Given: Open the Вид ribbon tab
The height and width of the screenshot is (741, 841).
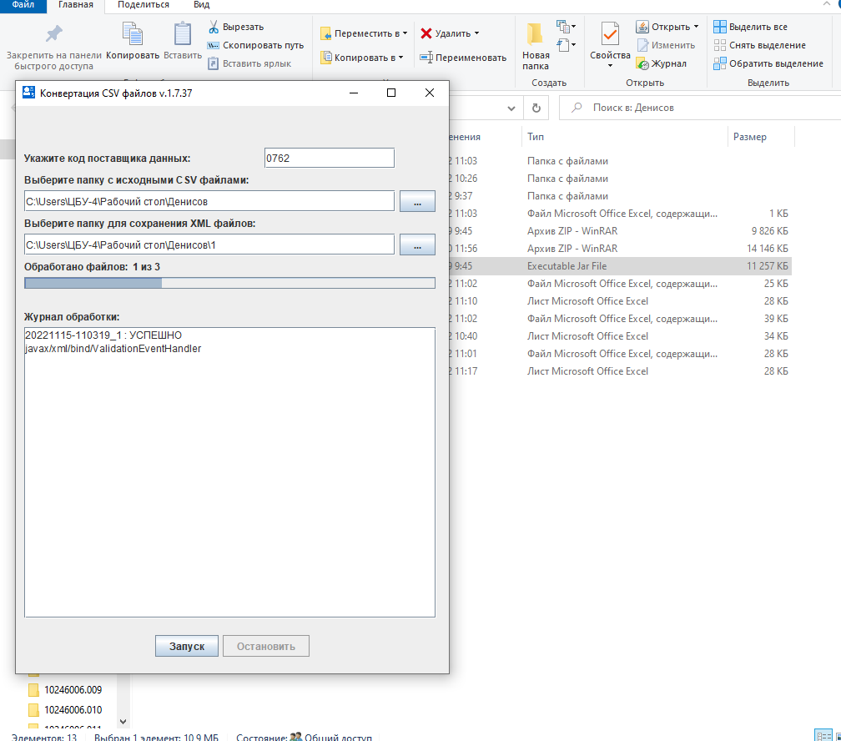Looking at the screenshot, I should pyautogui.click(x=201, y=5).
